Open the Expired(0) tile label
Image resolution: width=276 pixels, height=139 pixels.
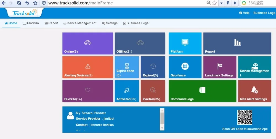150,76
